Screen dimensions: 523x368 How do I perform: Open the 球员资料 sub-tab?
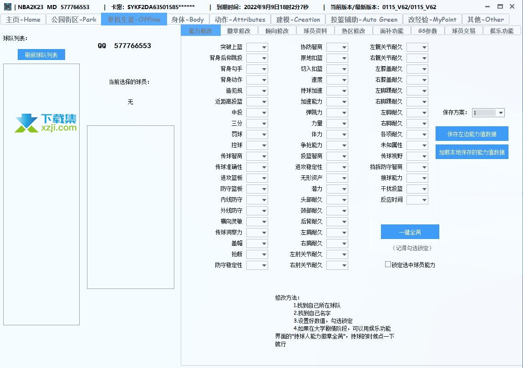point(315,31)
